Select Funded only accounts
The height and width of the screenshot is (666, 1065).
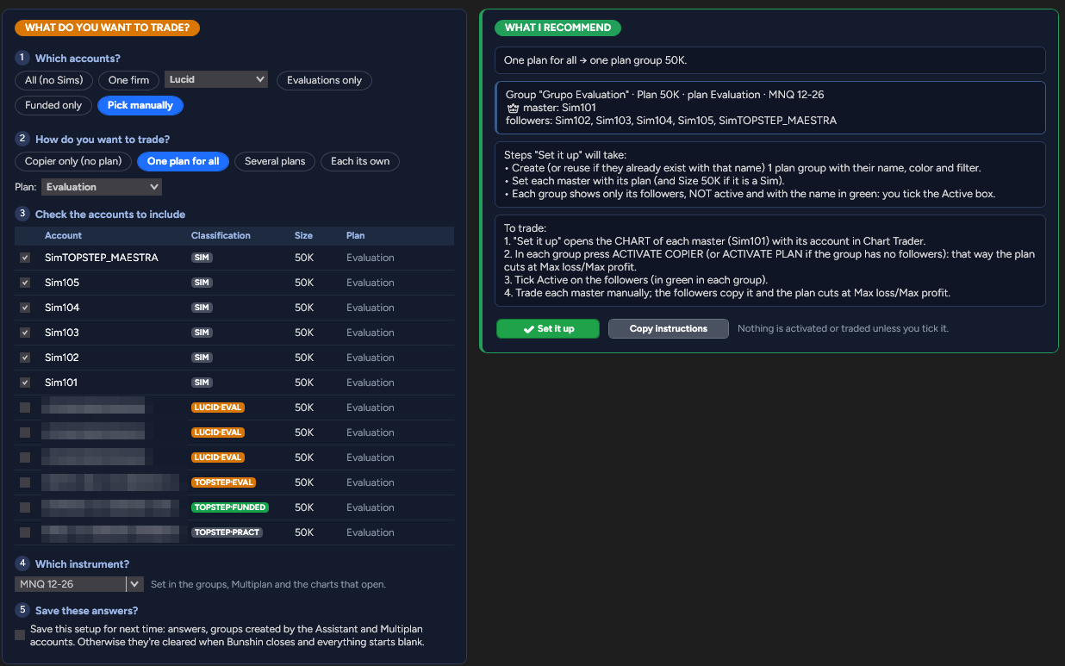[53, 105]
